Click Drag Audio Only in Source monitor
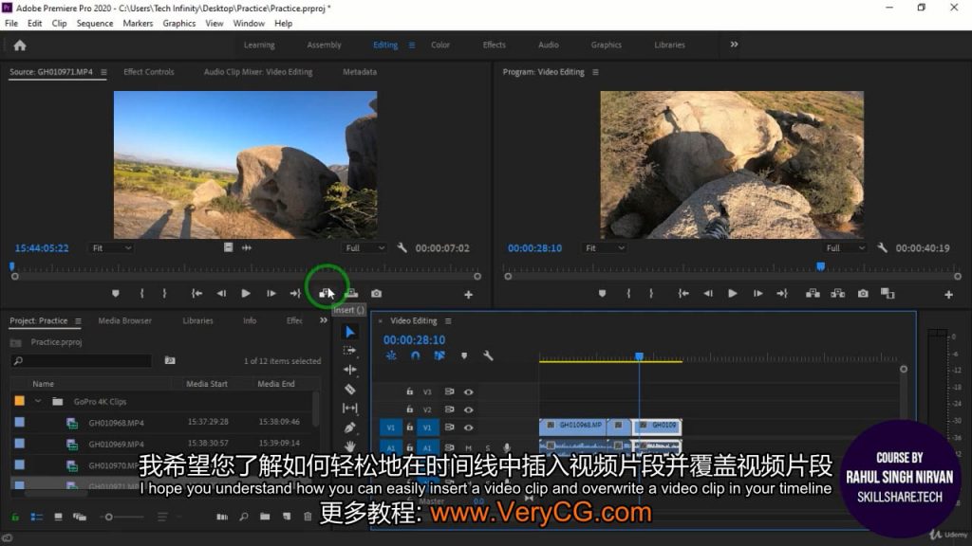Screen dimensions: 972x546 pos(247,247)
